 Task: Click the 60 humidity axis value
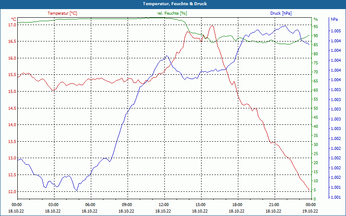(x=316, y=90)
